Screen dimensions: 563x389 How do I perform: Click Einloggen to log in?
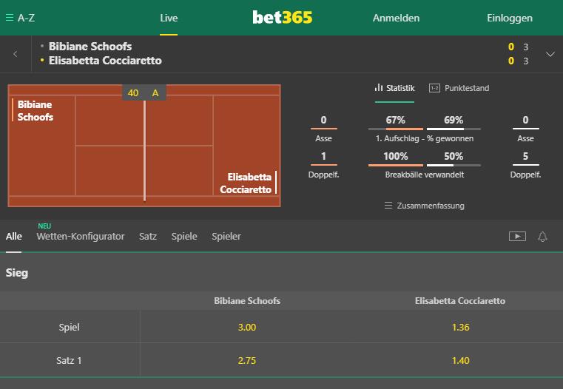click(x=510, y=18)
